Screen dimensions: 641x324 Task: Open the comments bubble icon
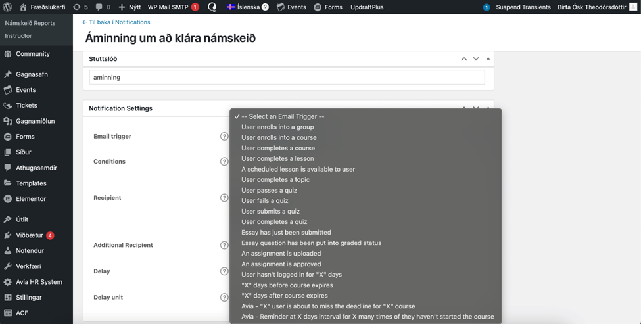tap(99, 7)
